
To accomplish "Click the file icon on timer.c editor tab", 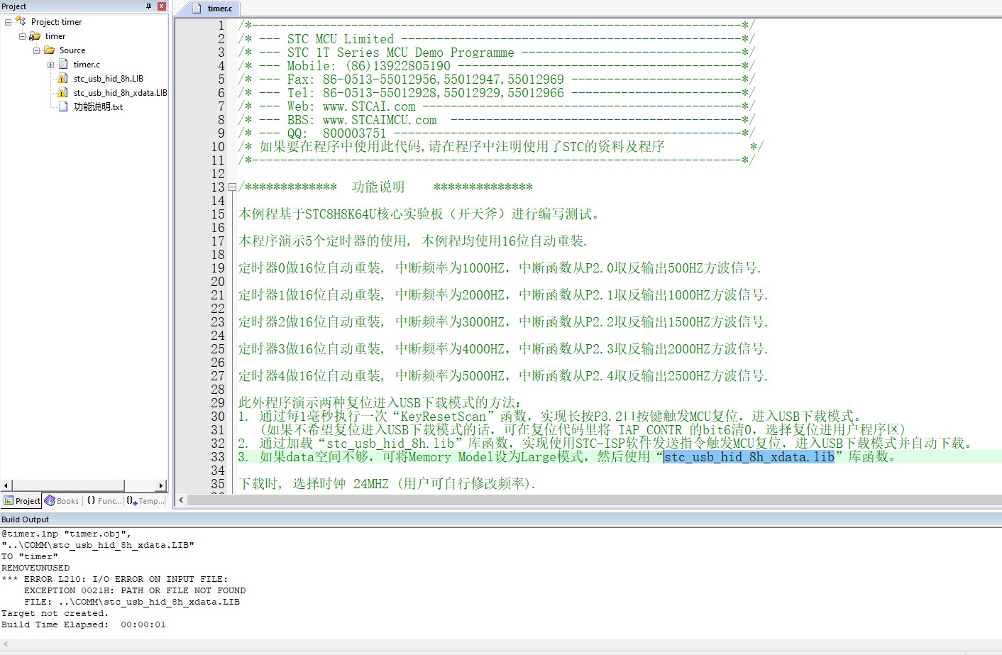I will pyautogui.click(x=197, y=9).
